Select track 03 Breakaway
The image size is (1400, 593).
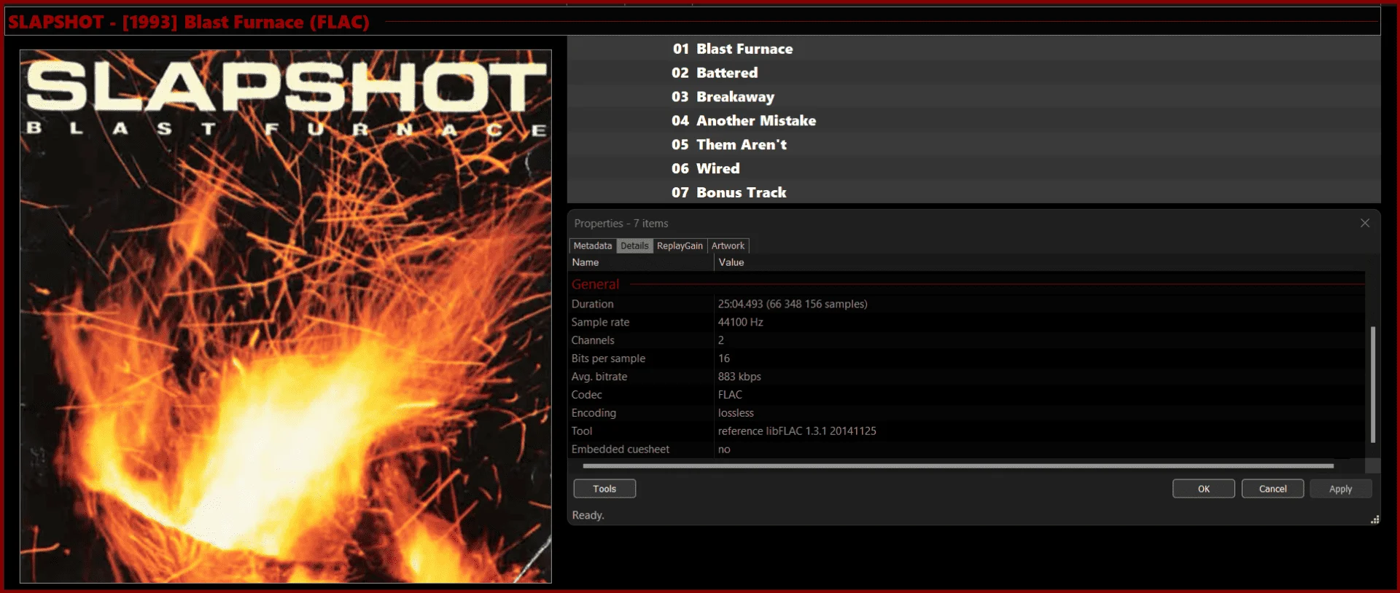[974, 97]
